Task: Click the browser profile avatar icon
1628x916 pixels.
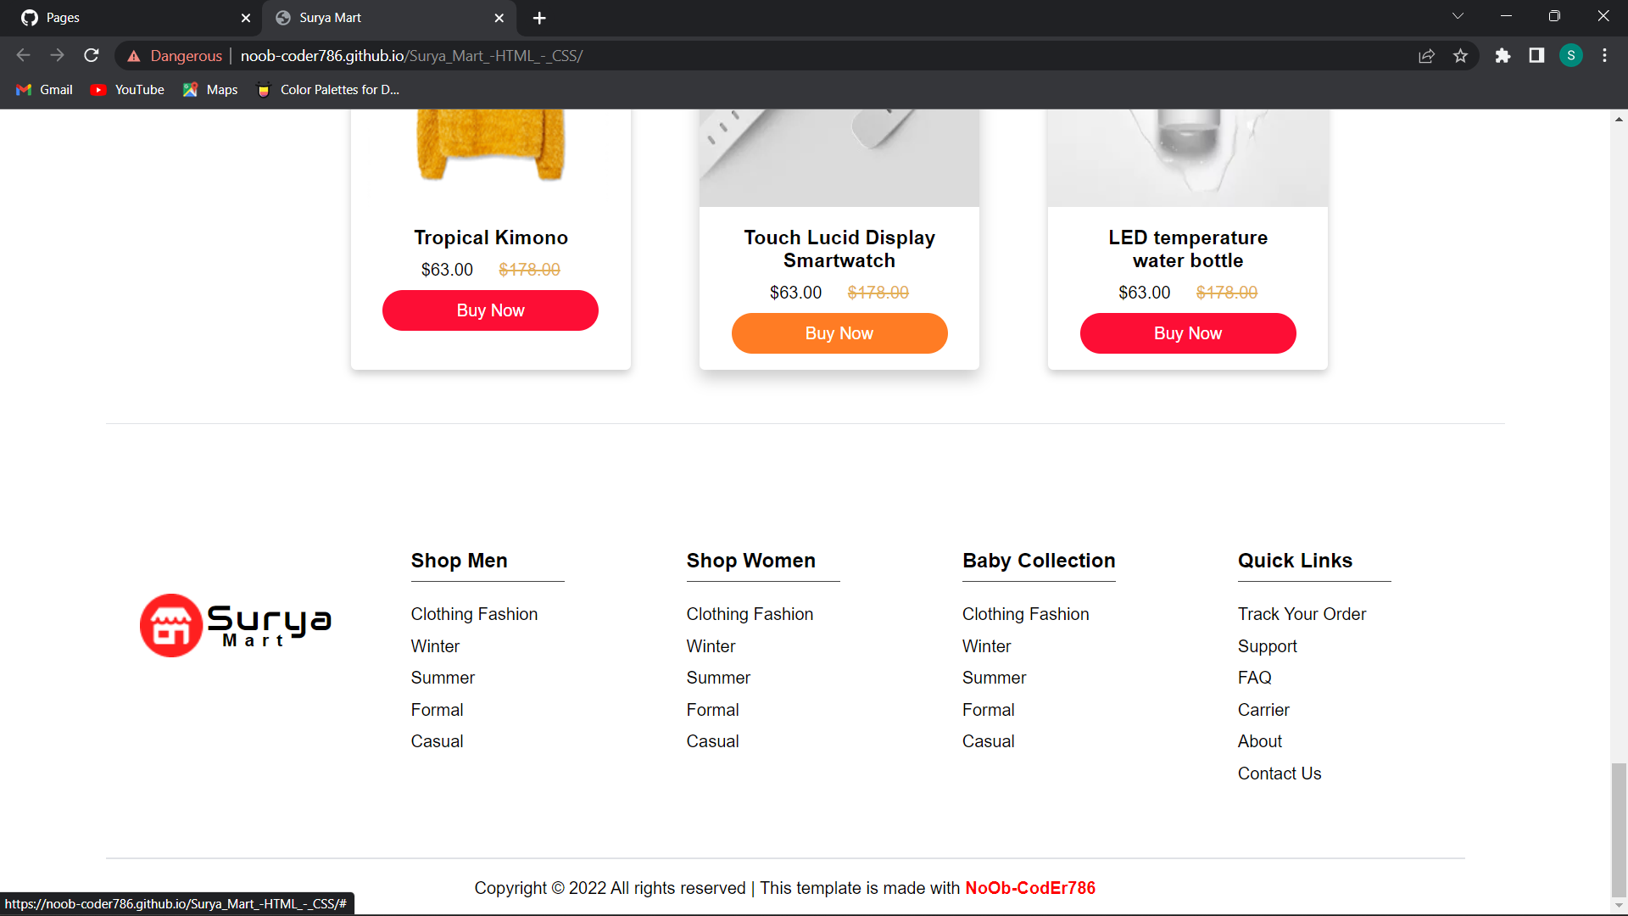Action: [x=1570, y=55]
